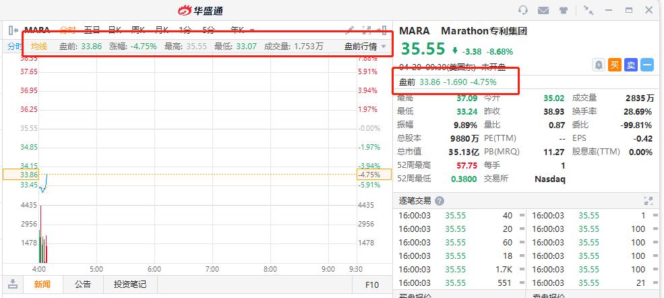Open the 盘前行情 dropdown

coord(365,47)
